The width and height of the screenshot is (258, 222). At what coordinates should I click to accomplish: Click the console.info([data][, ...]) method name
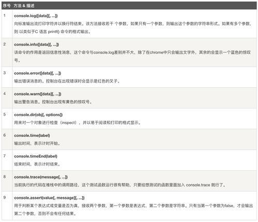click(x=37, y=44)
